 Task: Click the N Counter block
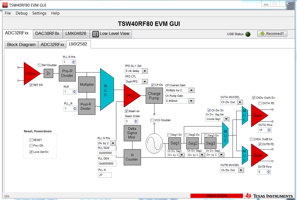coord(132,157)
